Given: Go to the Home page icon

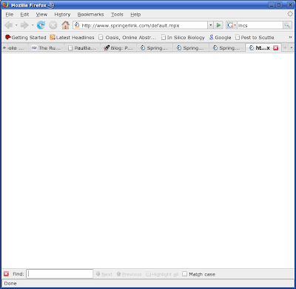Looking at the screenshot, I should (65, 25).
